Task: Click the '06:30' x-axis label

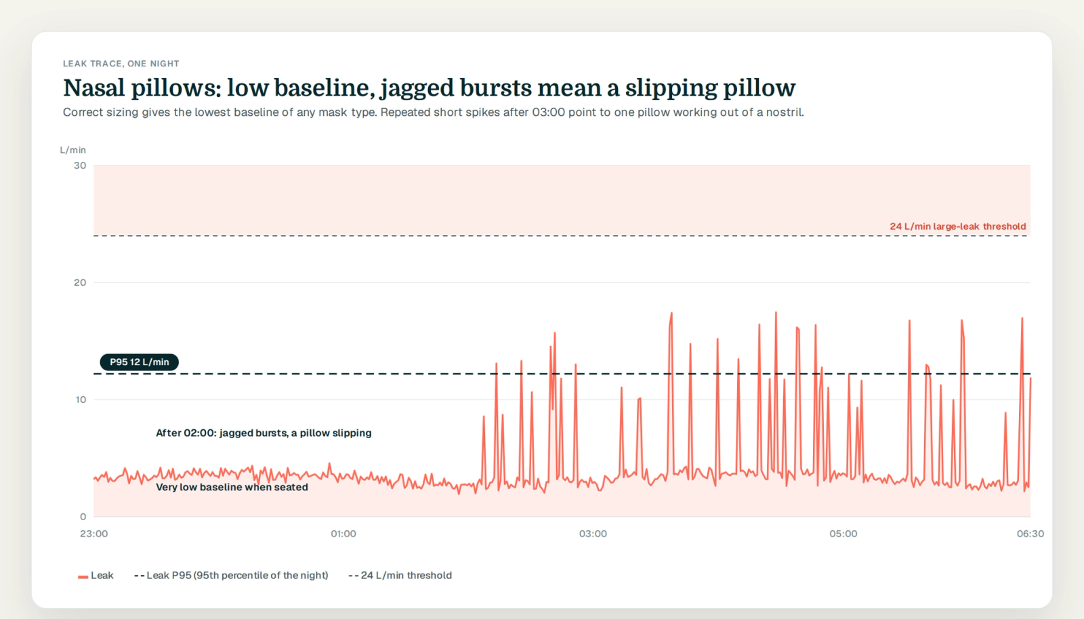Action: tap(1030, 534)
